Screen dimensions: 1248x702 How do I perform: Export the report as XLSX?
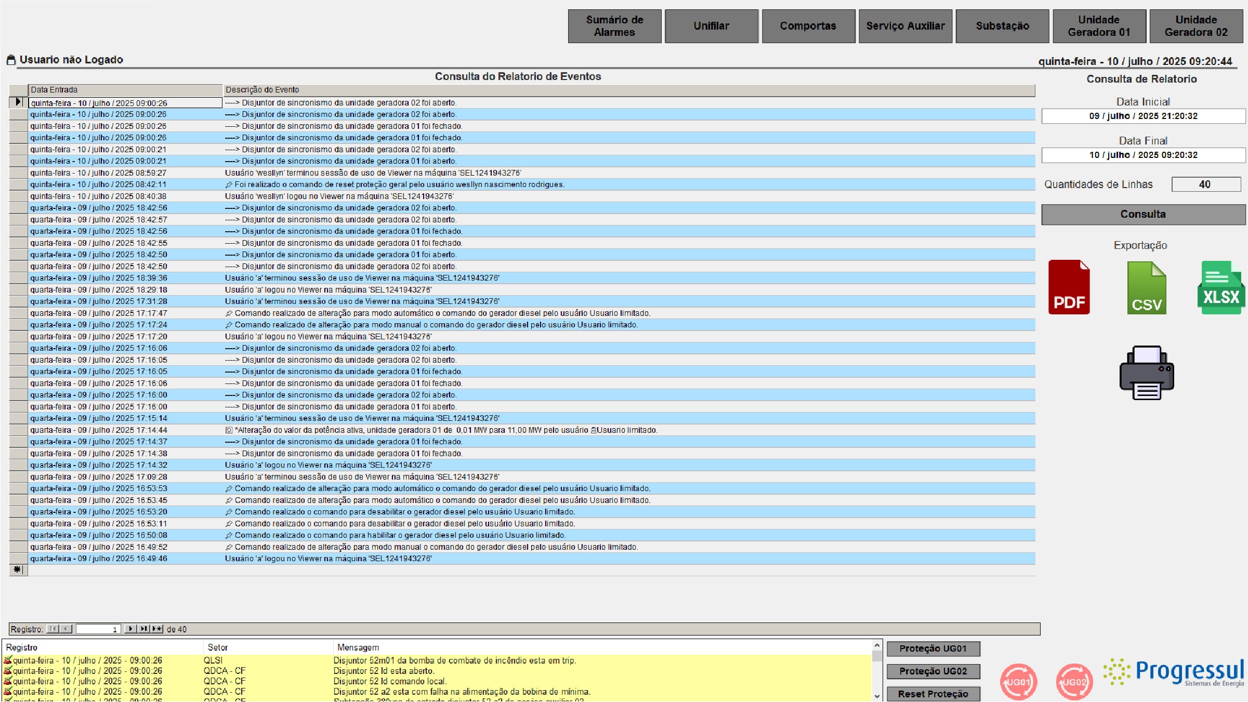(1221, 287)
